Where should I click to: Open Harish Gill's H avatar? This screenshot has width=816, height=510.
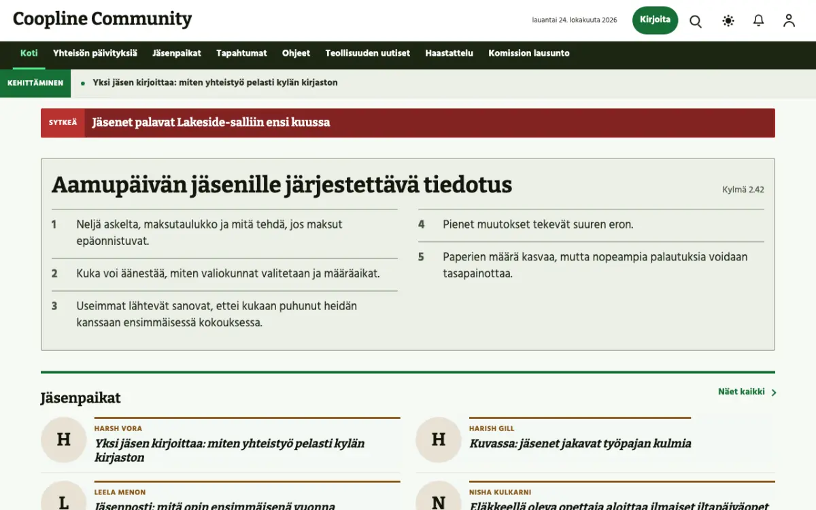[x=439, y=439]
